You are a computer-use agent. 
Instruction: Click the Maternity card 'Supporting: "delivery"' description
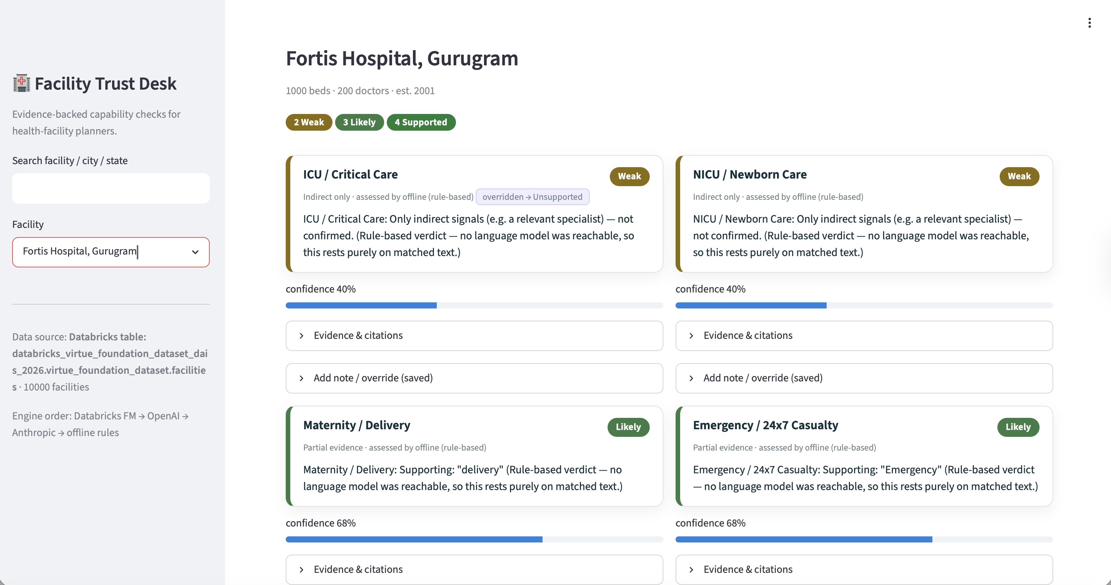coord(463,478)
